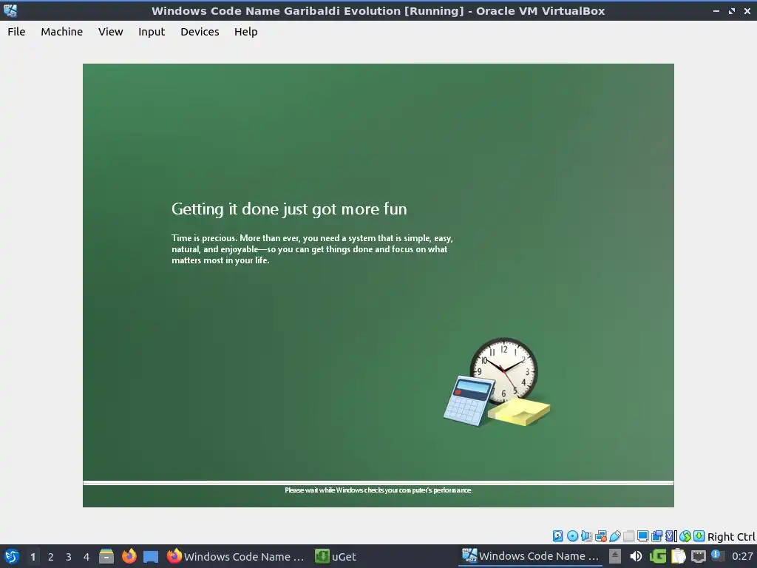Maximize the VirtualBox window
This screenshot has height=568, width=757.
coord(732,10)
